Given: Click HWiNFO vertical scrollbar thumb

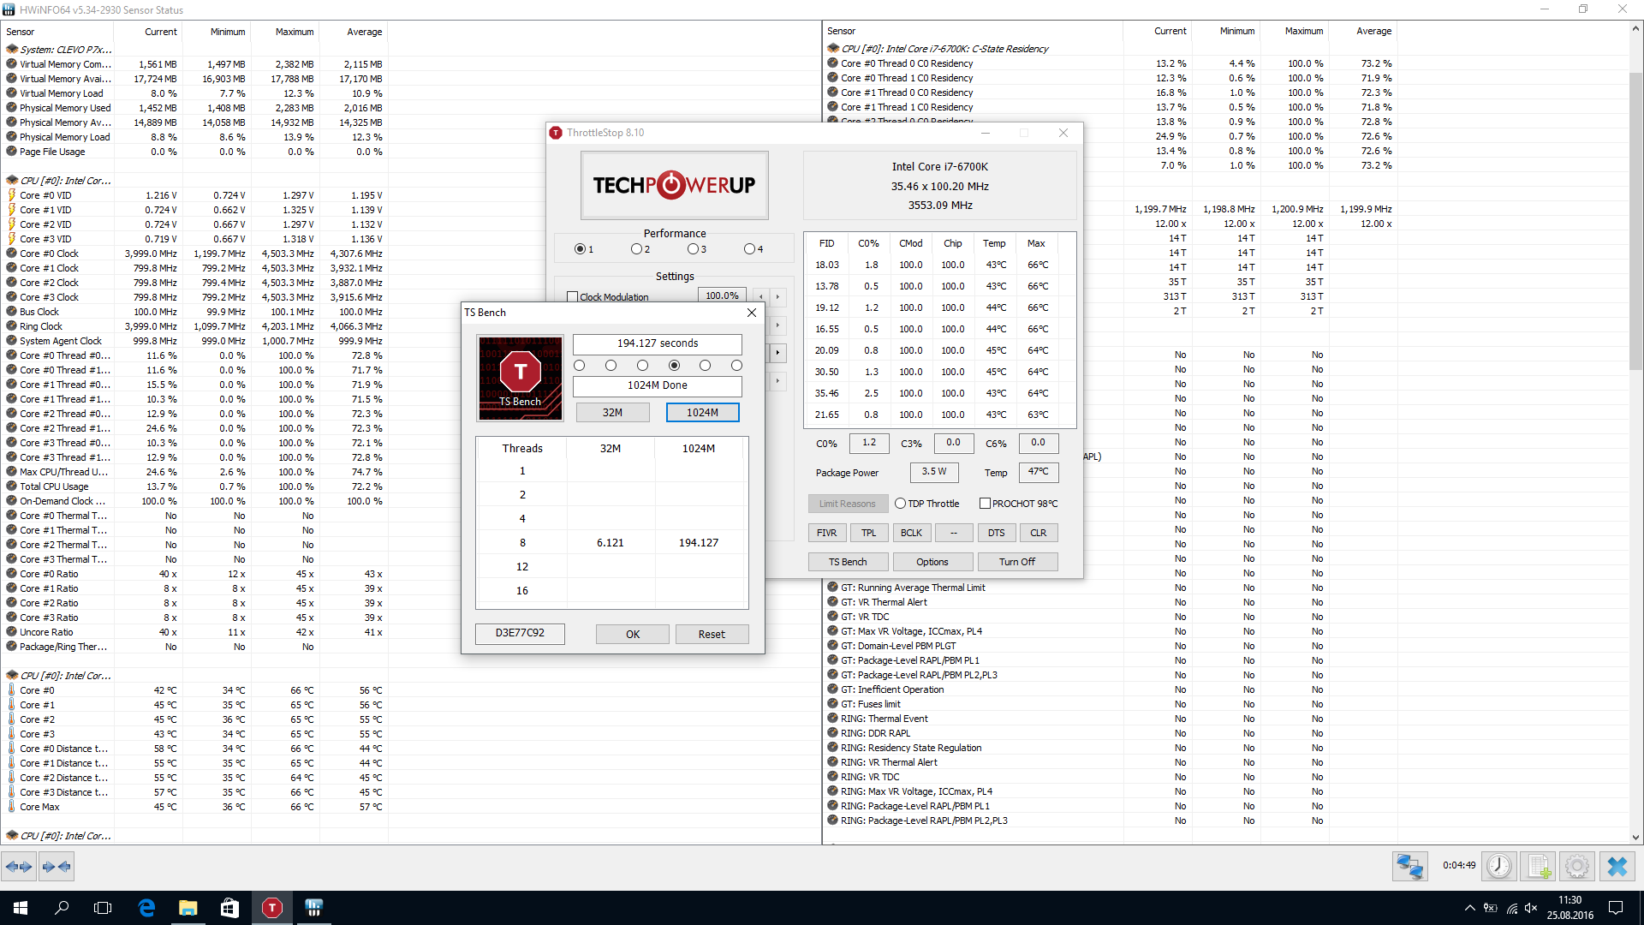Looking at the screenshot, I should click(1635, 223).
